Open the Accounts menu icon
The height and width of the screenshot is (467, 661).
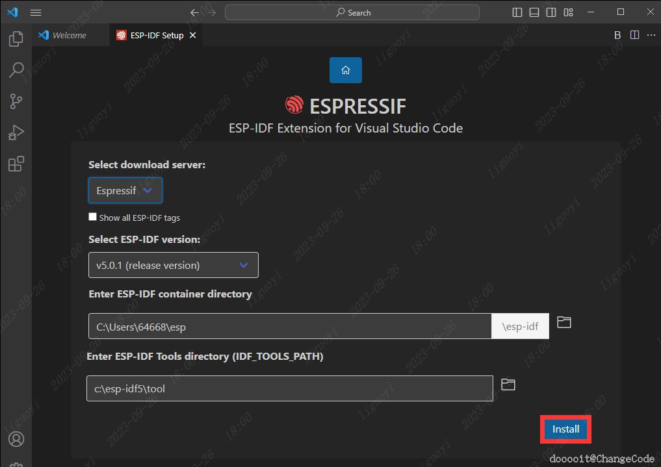[x=16, y=439]
